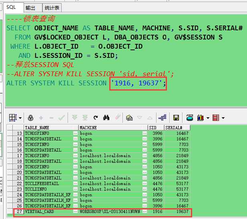Click the padlock edit-data icon
The width and height of the screenshot is (247, 219).
tap(30, 118)
